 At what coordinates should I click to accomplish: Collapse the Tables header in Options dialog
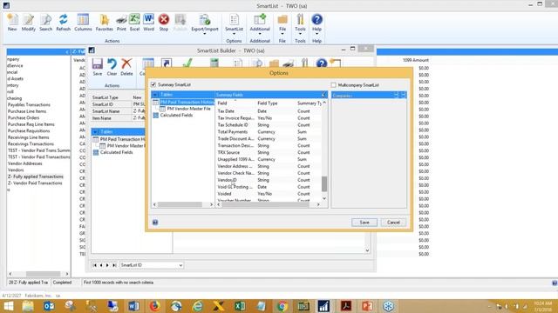pyautogui.click(x=155, y=95)
